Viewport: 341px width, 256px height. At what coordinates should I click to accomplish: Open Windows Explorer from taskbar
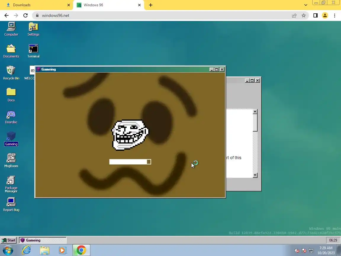coord(45,250)
